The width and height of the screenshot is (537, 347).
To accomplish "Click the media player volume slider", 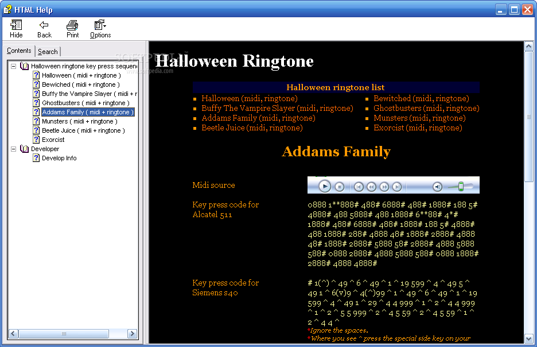I will point(461,187).
